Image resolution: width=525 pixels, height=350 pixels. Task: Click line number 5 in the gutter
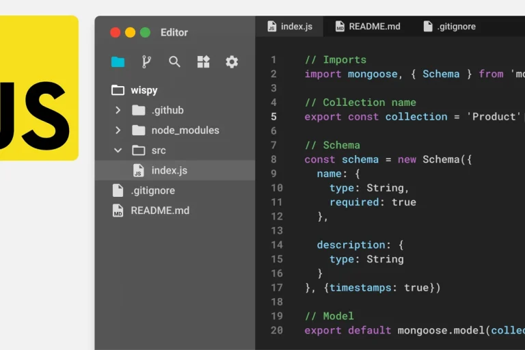[x=273, y=117]
